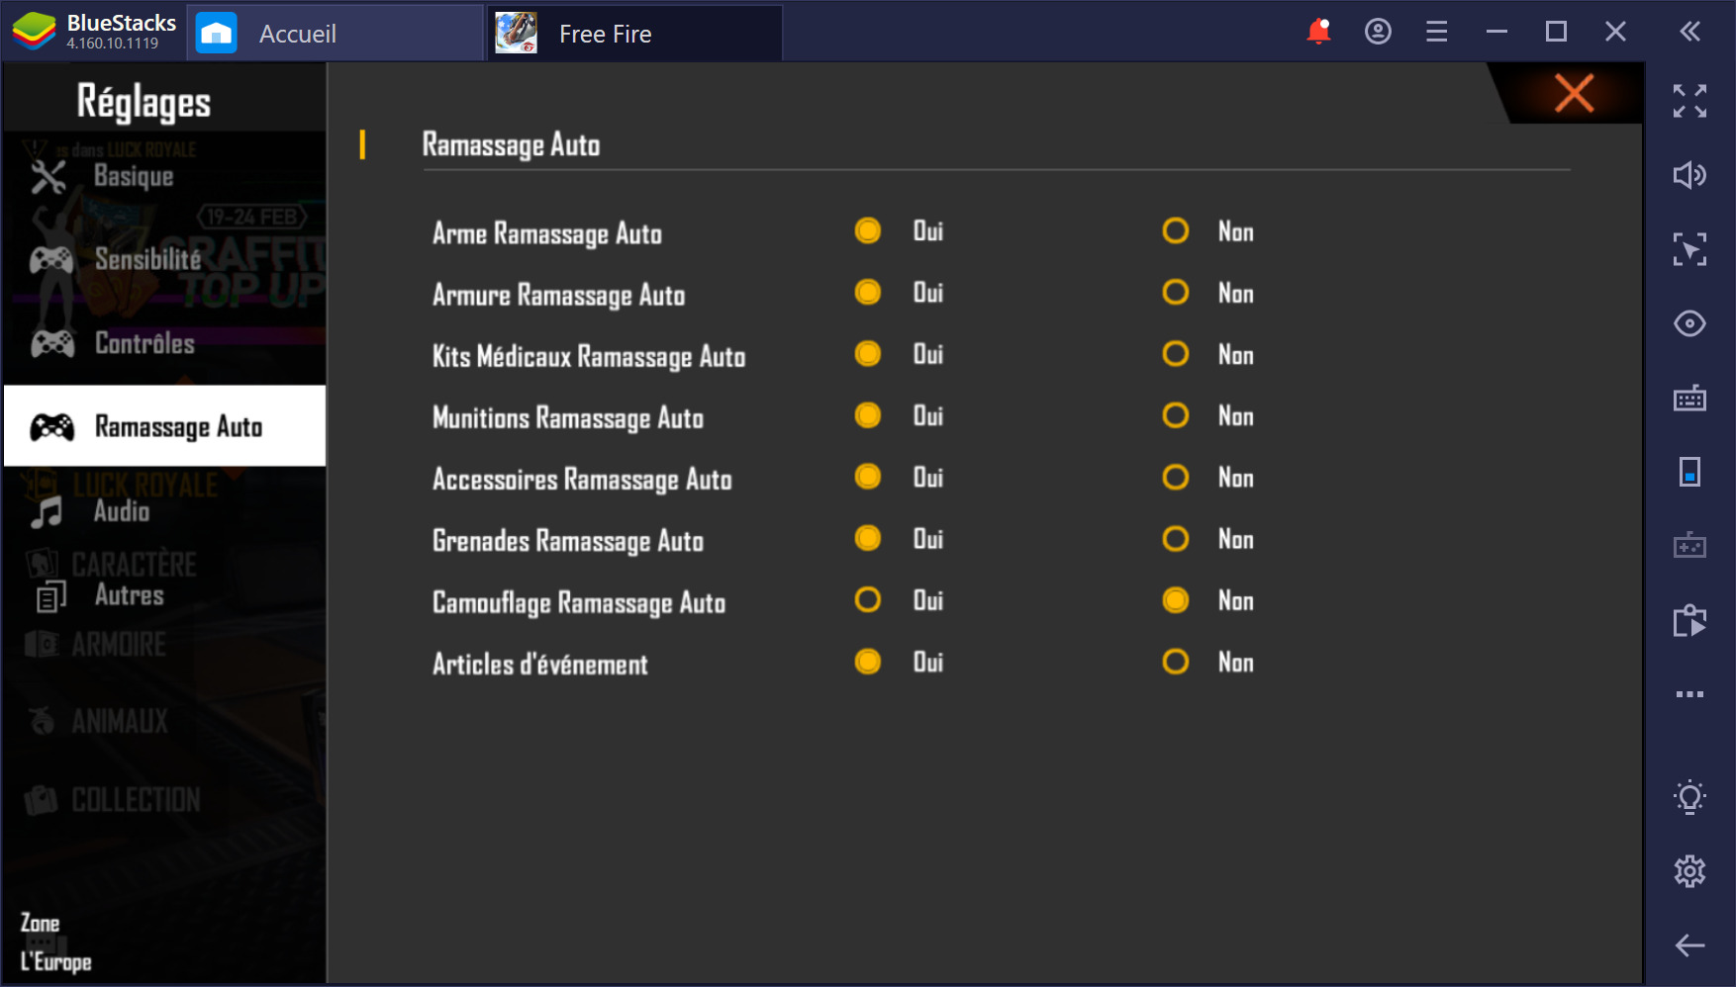The image size is (1736, 987).
Task: Click the back arrow in sidebar
Action: (x=1689, y=945)
